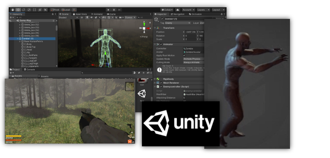Toggle hidden objects visibility icon
The height and width of the screenshot is (158, 330).
point(104,17)
